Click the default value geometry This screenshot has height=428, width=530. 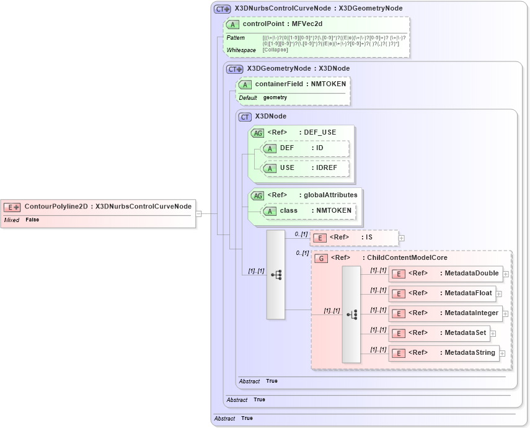[275, 97]
